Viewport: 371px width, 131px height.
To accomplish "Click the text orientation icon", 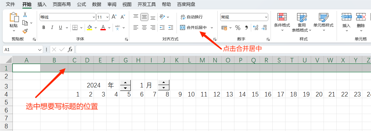I will (x=162, y=17).
